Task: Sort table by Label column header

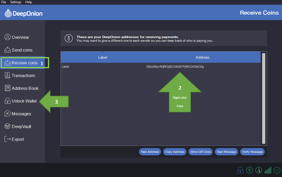Action: pyautogui.click(x=103, y=57)
